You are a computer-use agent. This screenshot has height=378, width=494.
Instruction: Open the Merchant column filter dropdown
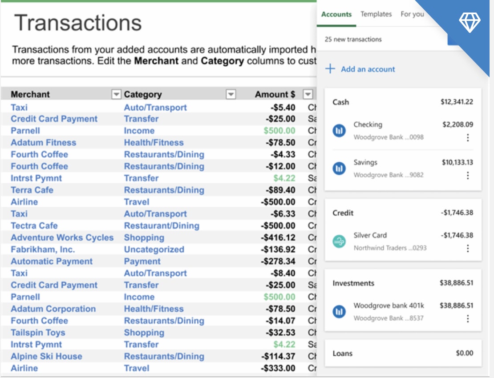tap(116, 94)
